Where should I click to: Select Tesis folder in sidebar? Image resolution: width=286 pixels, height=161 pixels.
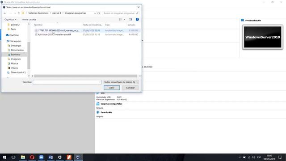pyautogui.click(x=13, y=29)
